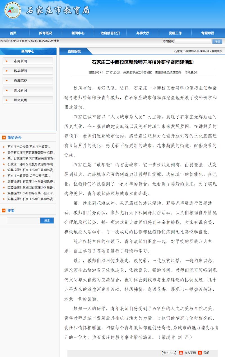This screenshot has height=357, width=225.
Task: Open notice 关于石家庄市第五届兼职督学拟聘
Action: tap(31, 152)
